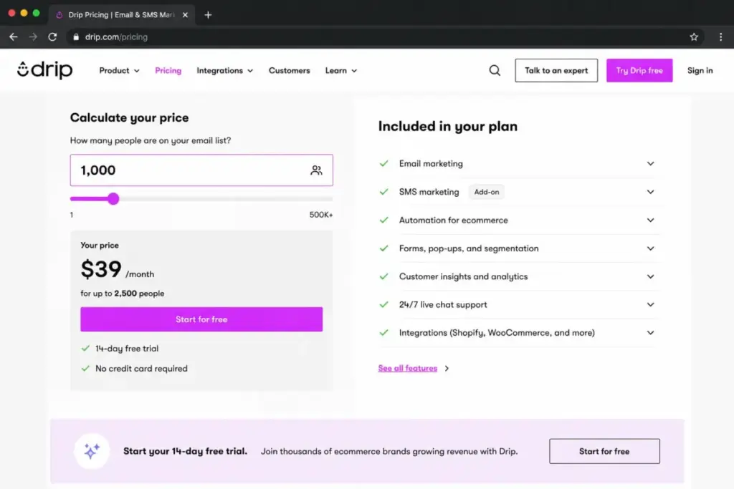Click the sparkle icon in the free trial banner
This screenshot has width=734, height=489.
pyautogui.click(x=92, y=451)
